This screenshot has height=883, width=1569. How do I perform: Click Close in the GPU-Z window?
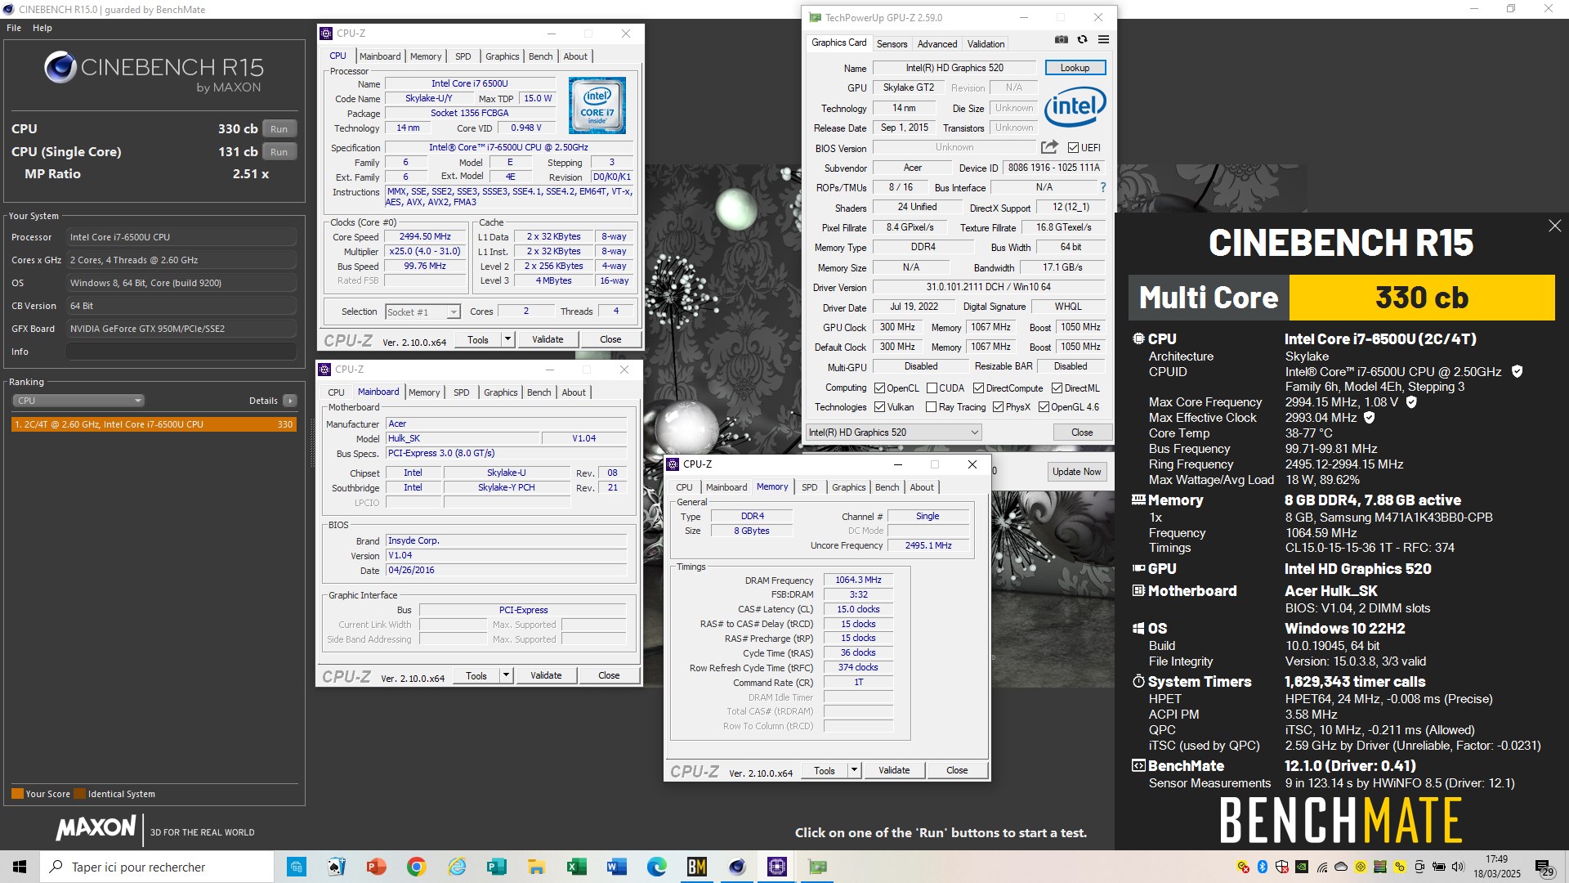[1082, 432]
